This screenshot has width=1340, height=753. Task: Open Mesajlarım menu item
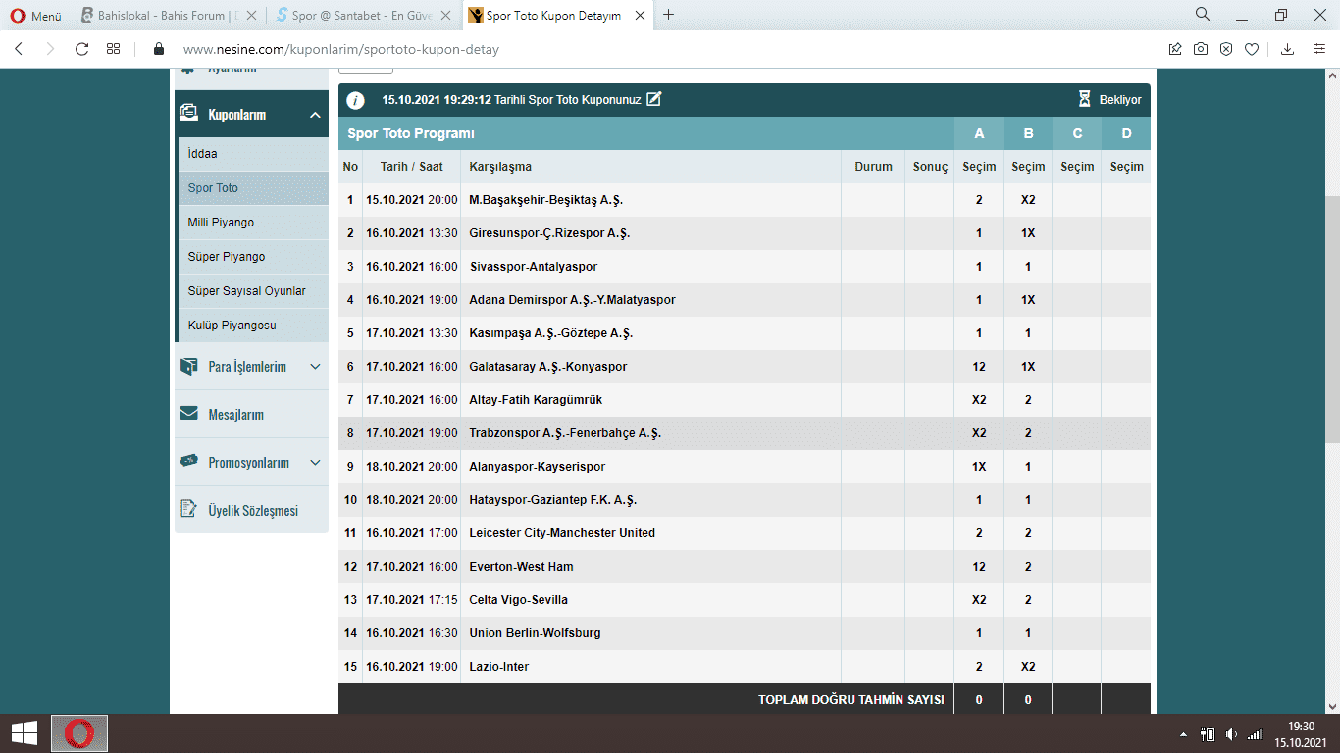(251, 414)
